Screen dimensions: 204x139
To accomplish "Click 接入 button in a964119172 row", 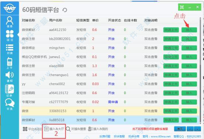I will coord(189,93).
